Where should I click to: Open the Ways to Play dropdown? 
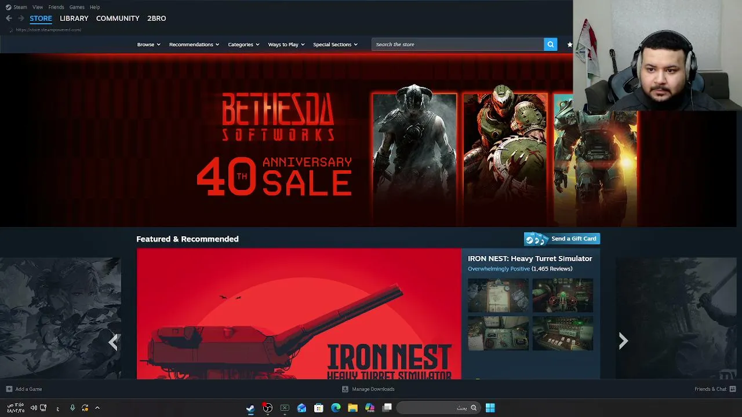point(286,45)
